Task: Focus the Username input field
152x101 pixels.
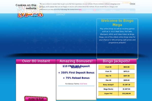Action: [x=93, y=3]
